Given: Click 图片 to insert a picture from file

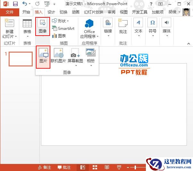Looking at the screenshot, I should point(43,57).
